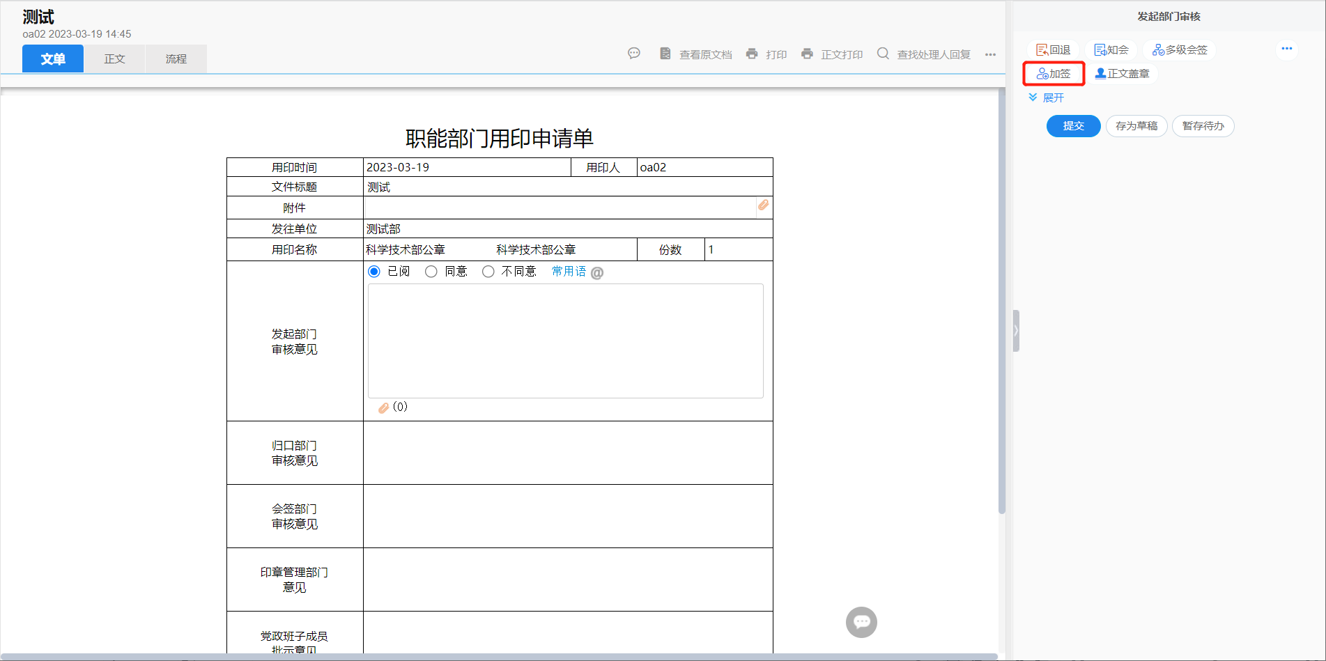Click the attachment paperclip in 附件 row
Screen dimensions: 1326x661
(764, 205)
